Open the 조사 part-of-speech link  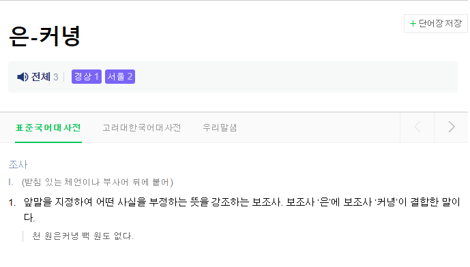click(x=18, y=164)
